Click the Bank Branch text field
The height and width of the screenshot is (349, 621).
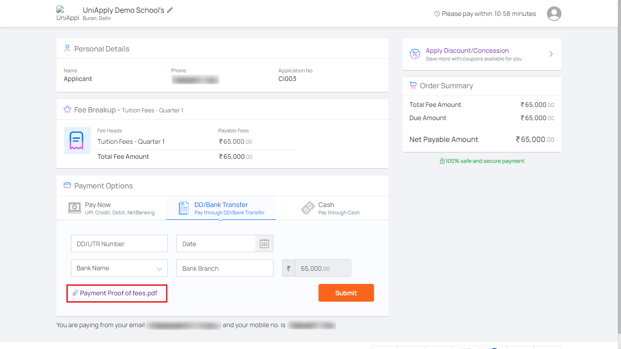pos(225,268)
